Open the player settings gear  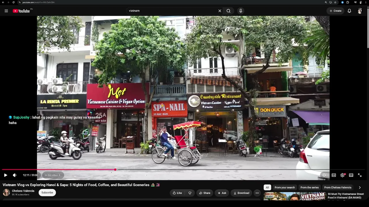click(342, 175)
